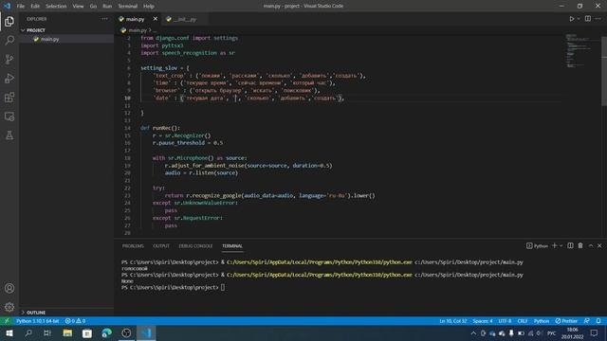Open Explorer views and more actions ellipsis
Screen dimensions: 607x341
click(105, 19)
